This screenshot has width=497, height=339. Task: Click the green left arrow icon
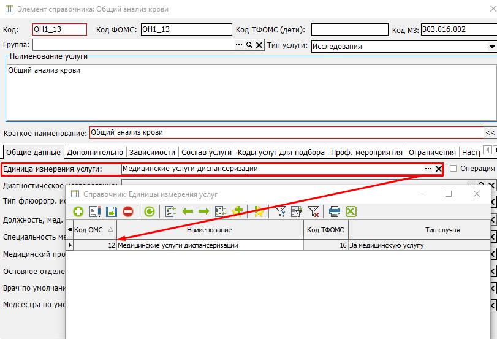click(188, 211)
